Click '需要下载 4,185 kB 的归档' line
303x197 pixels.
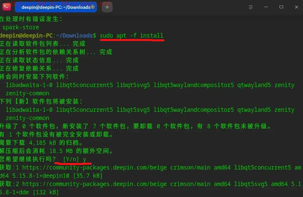[x=41, y=143]
